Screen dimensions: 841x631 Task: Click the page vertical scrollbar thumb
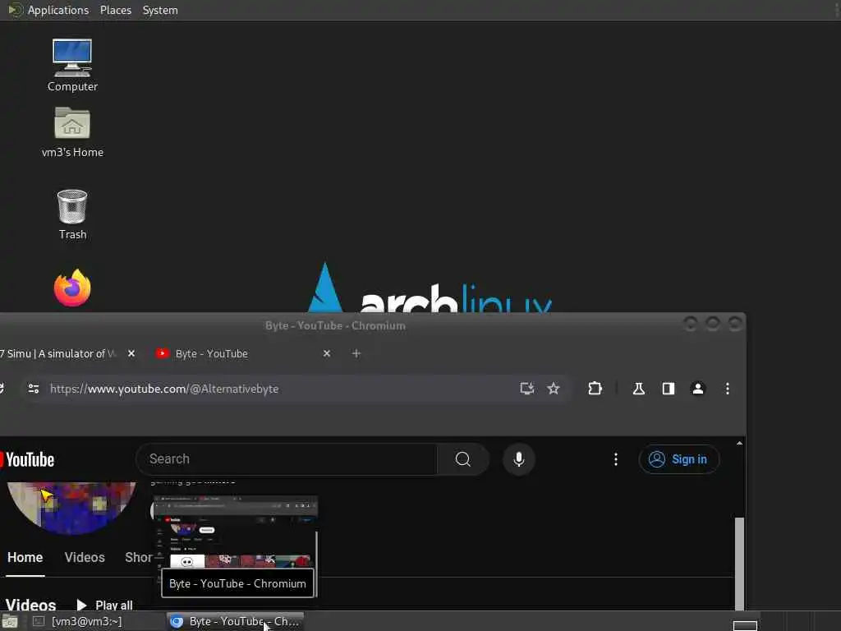tap(740, 564)
